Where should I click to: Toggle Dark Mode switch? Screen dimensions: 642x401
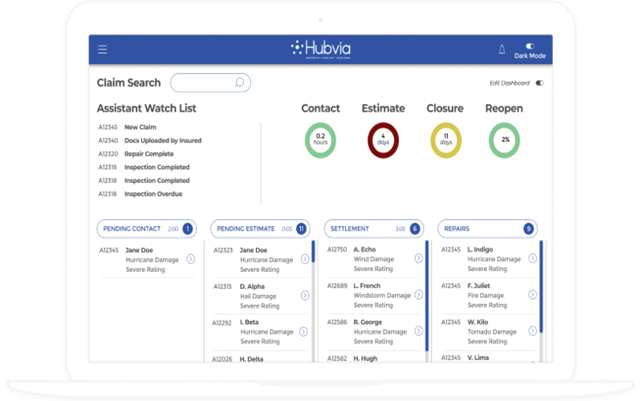coord(530,47)
